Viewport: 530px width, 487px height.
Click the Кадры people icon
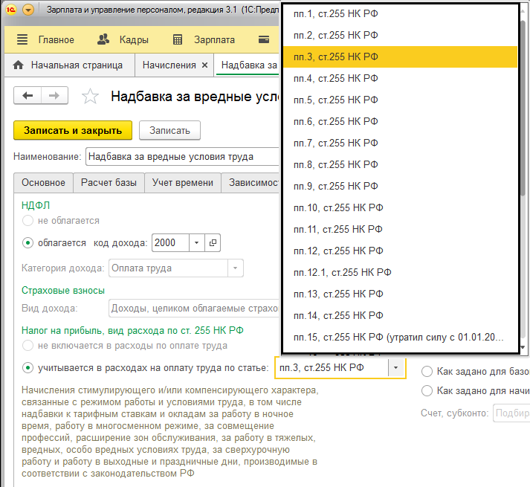(x=104, y=40)
